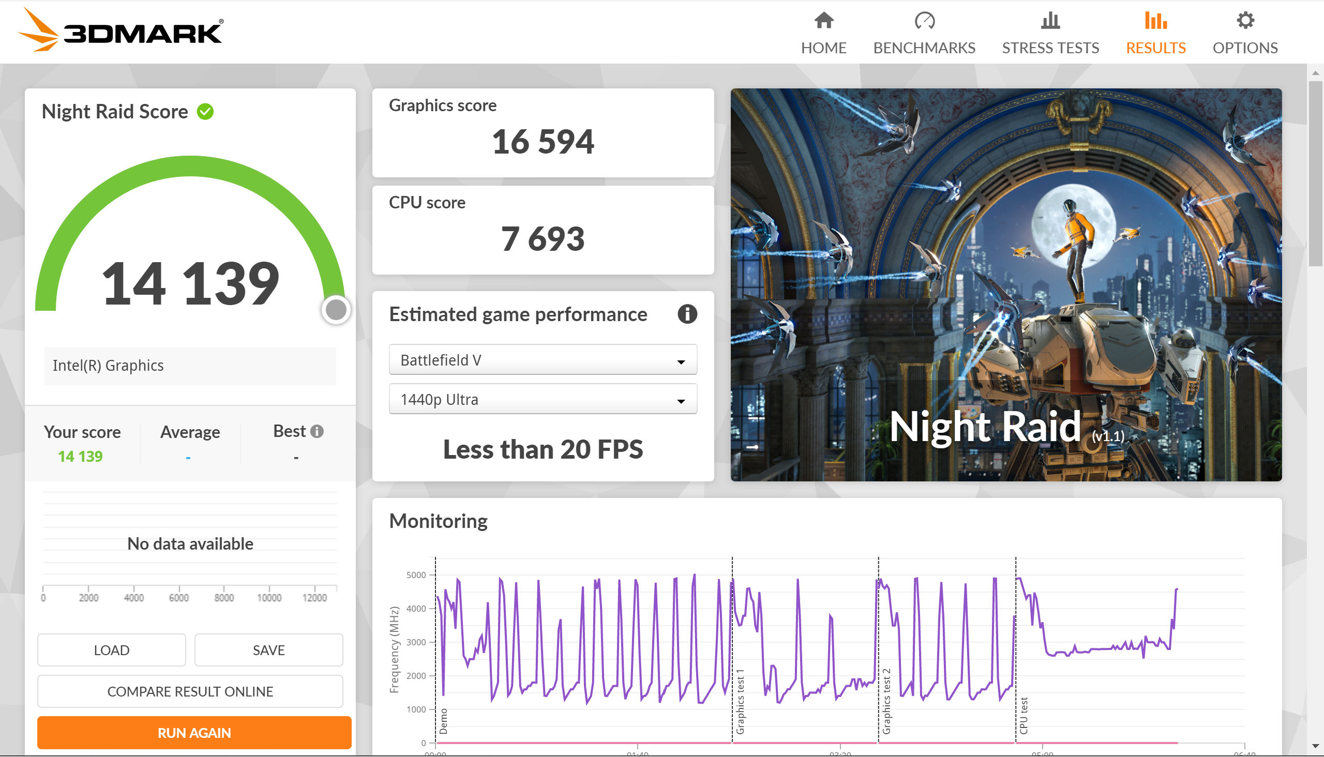The image size is (1324, 757).
Task: Click the Average column label
Action: click(x=190, y=432)
